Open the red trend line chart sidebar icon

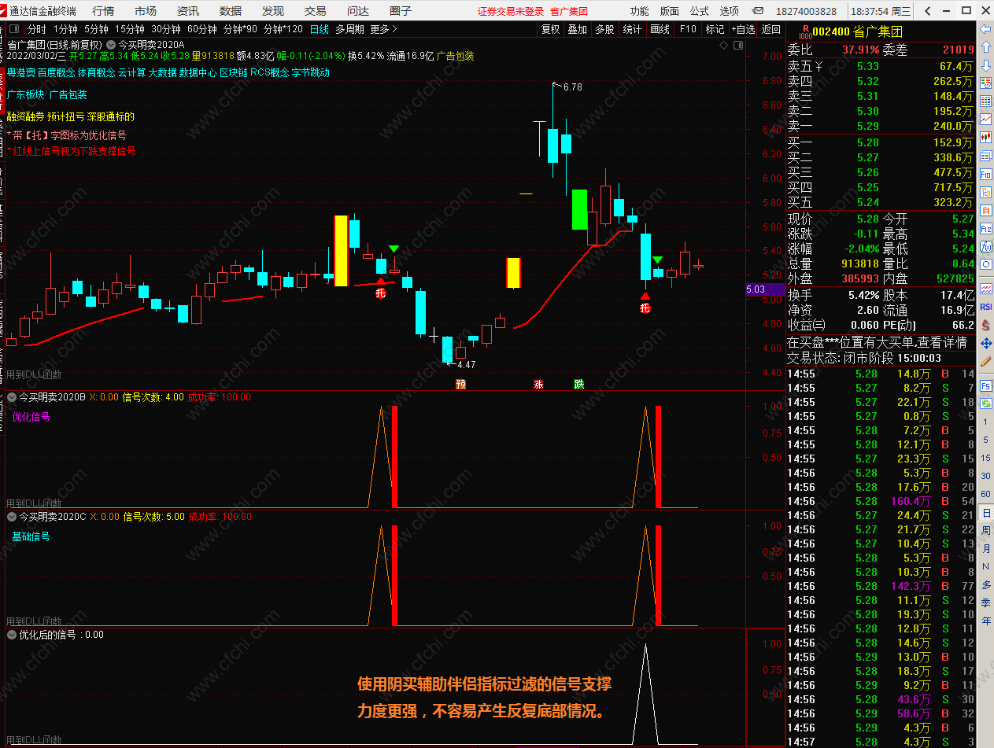click(985, 119)
